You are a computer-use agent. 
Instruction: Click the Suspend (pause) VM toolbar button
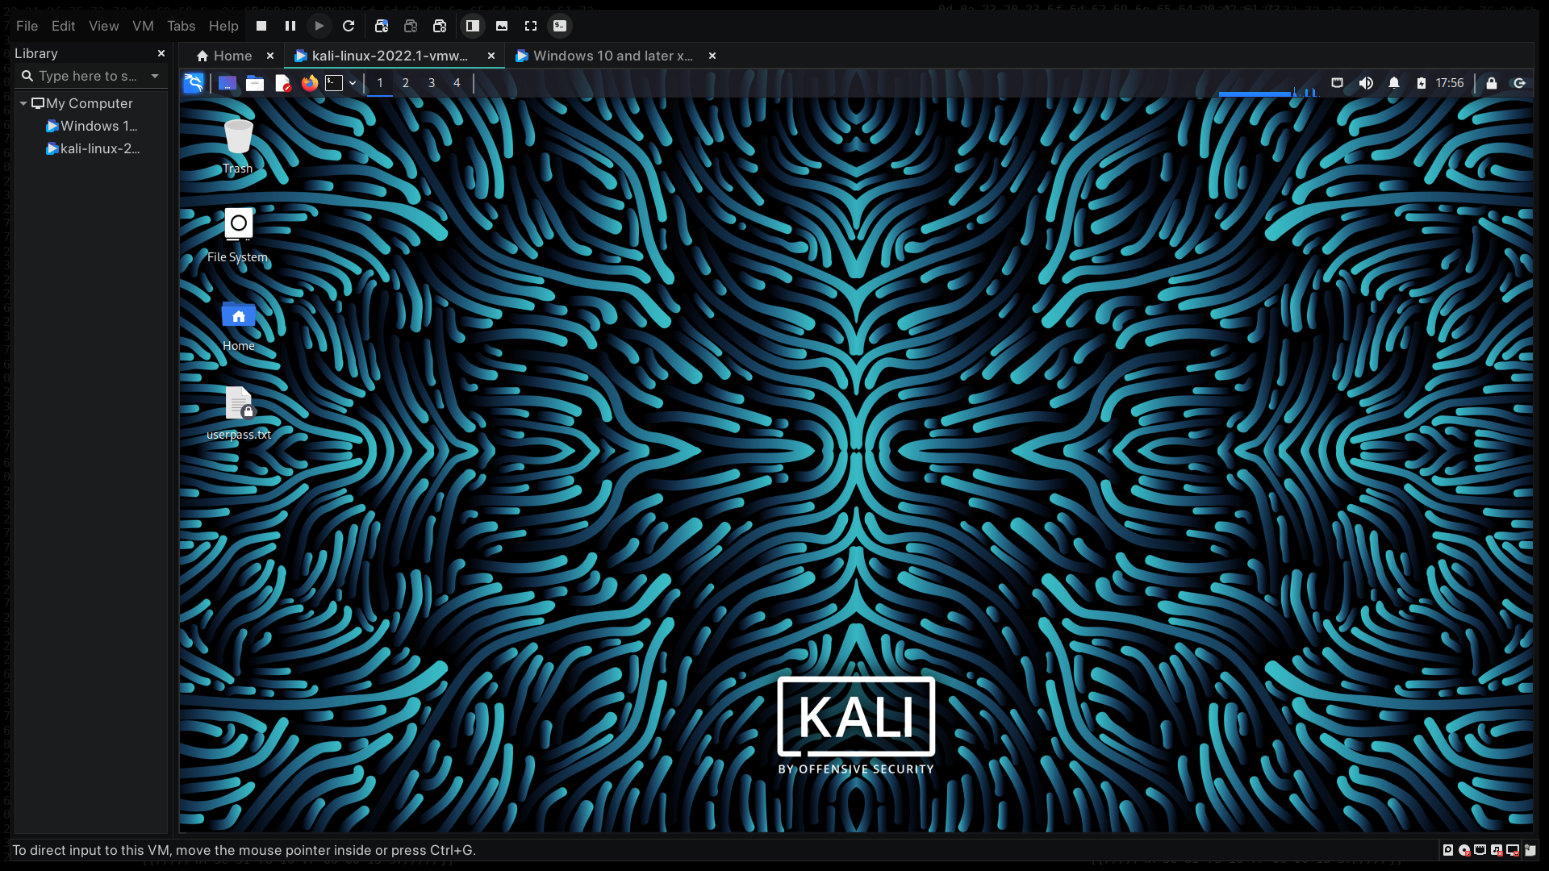pos(290,26)
